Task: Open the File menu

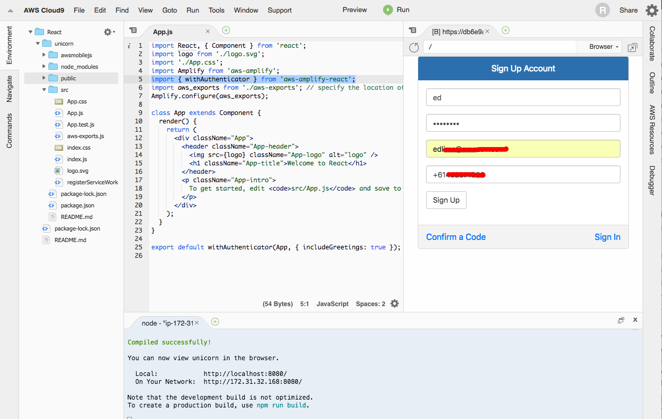Action: [79, 10]
